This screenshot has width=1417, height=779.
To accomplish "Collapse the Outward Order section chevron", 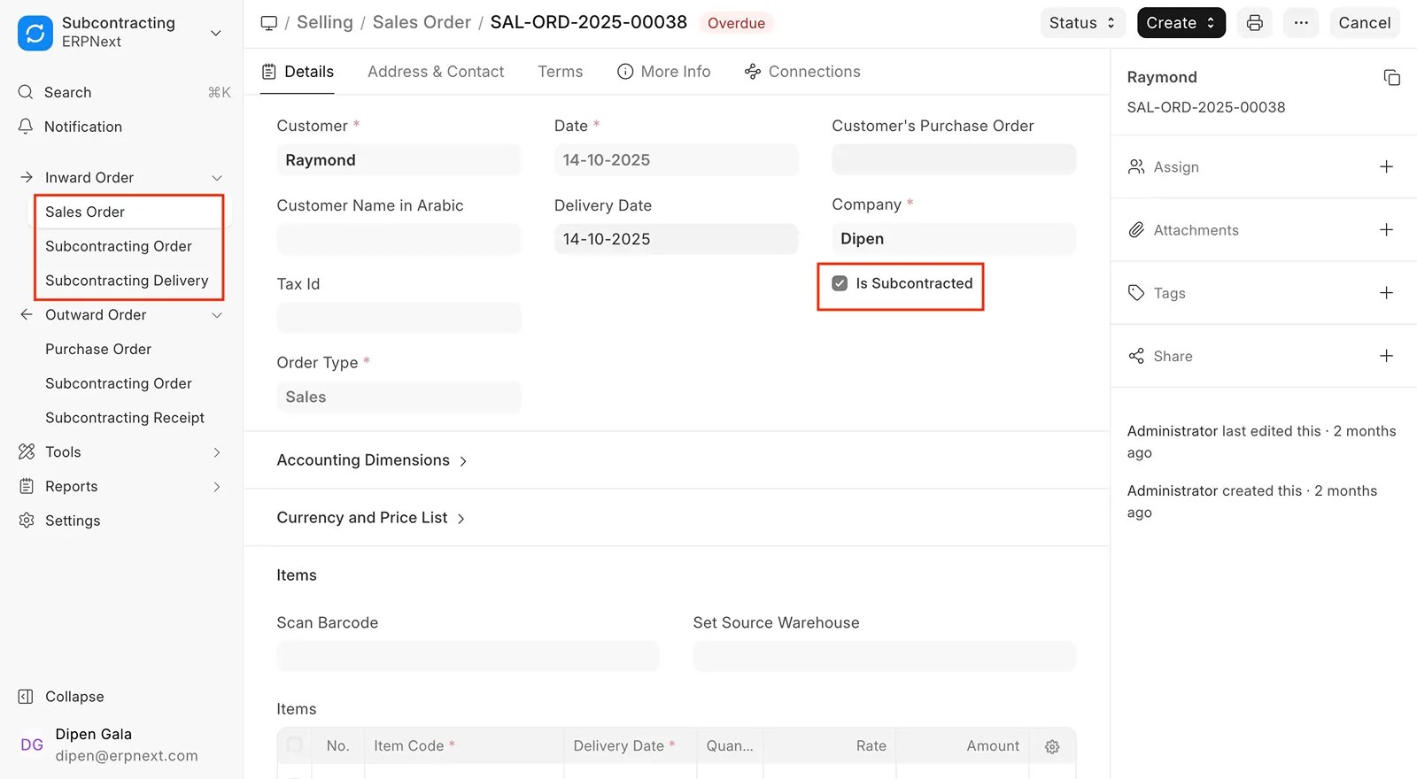I will pyautogui.click(x=217, y=315).
